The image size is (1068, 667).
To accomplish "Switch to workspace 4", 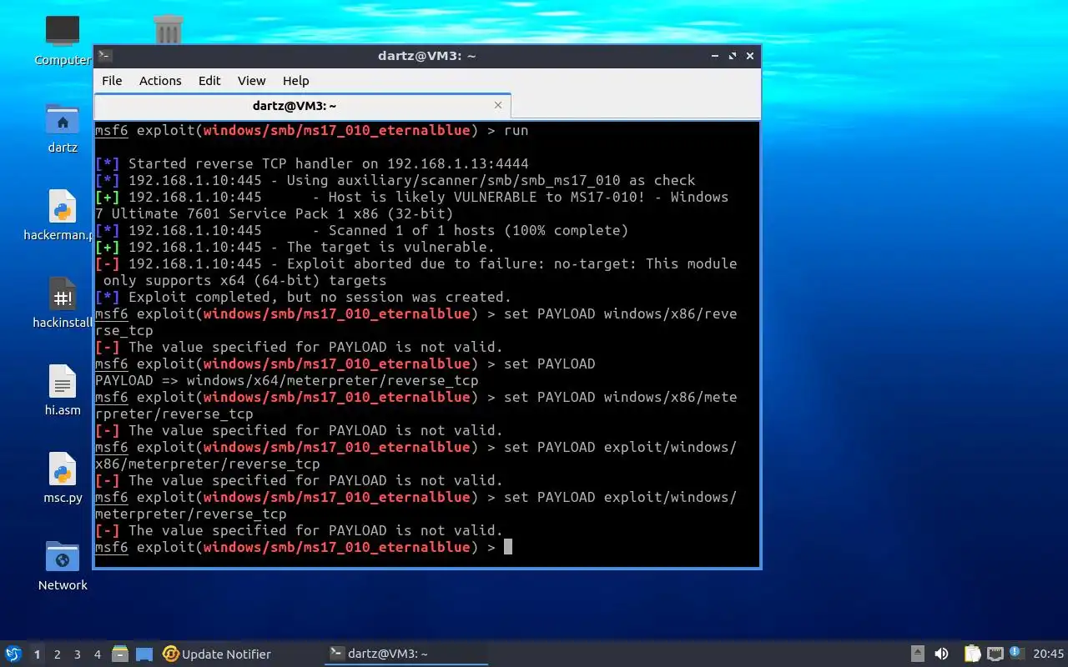I will (x=98, y=654).
